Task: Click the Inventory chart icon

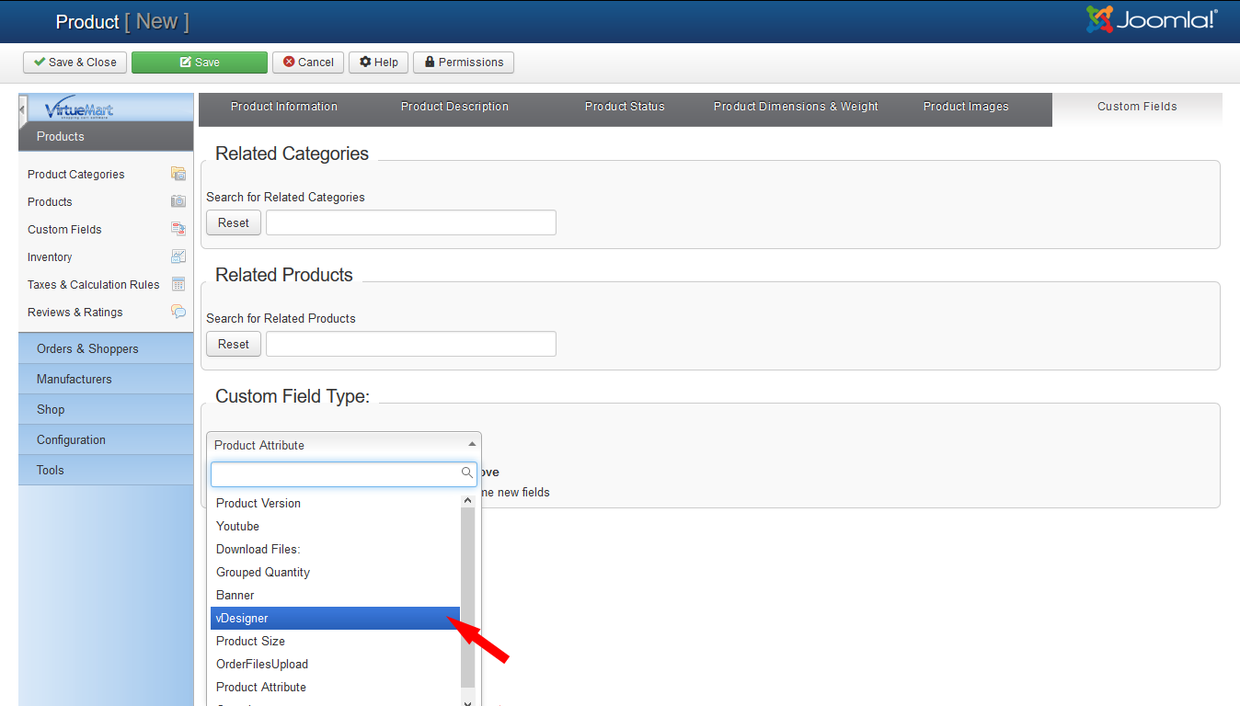Action: 178,256
